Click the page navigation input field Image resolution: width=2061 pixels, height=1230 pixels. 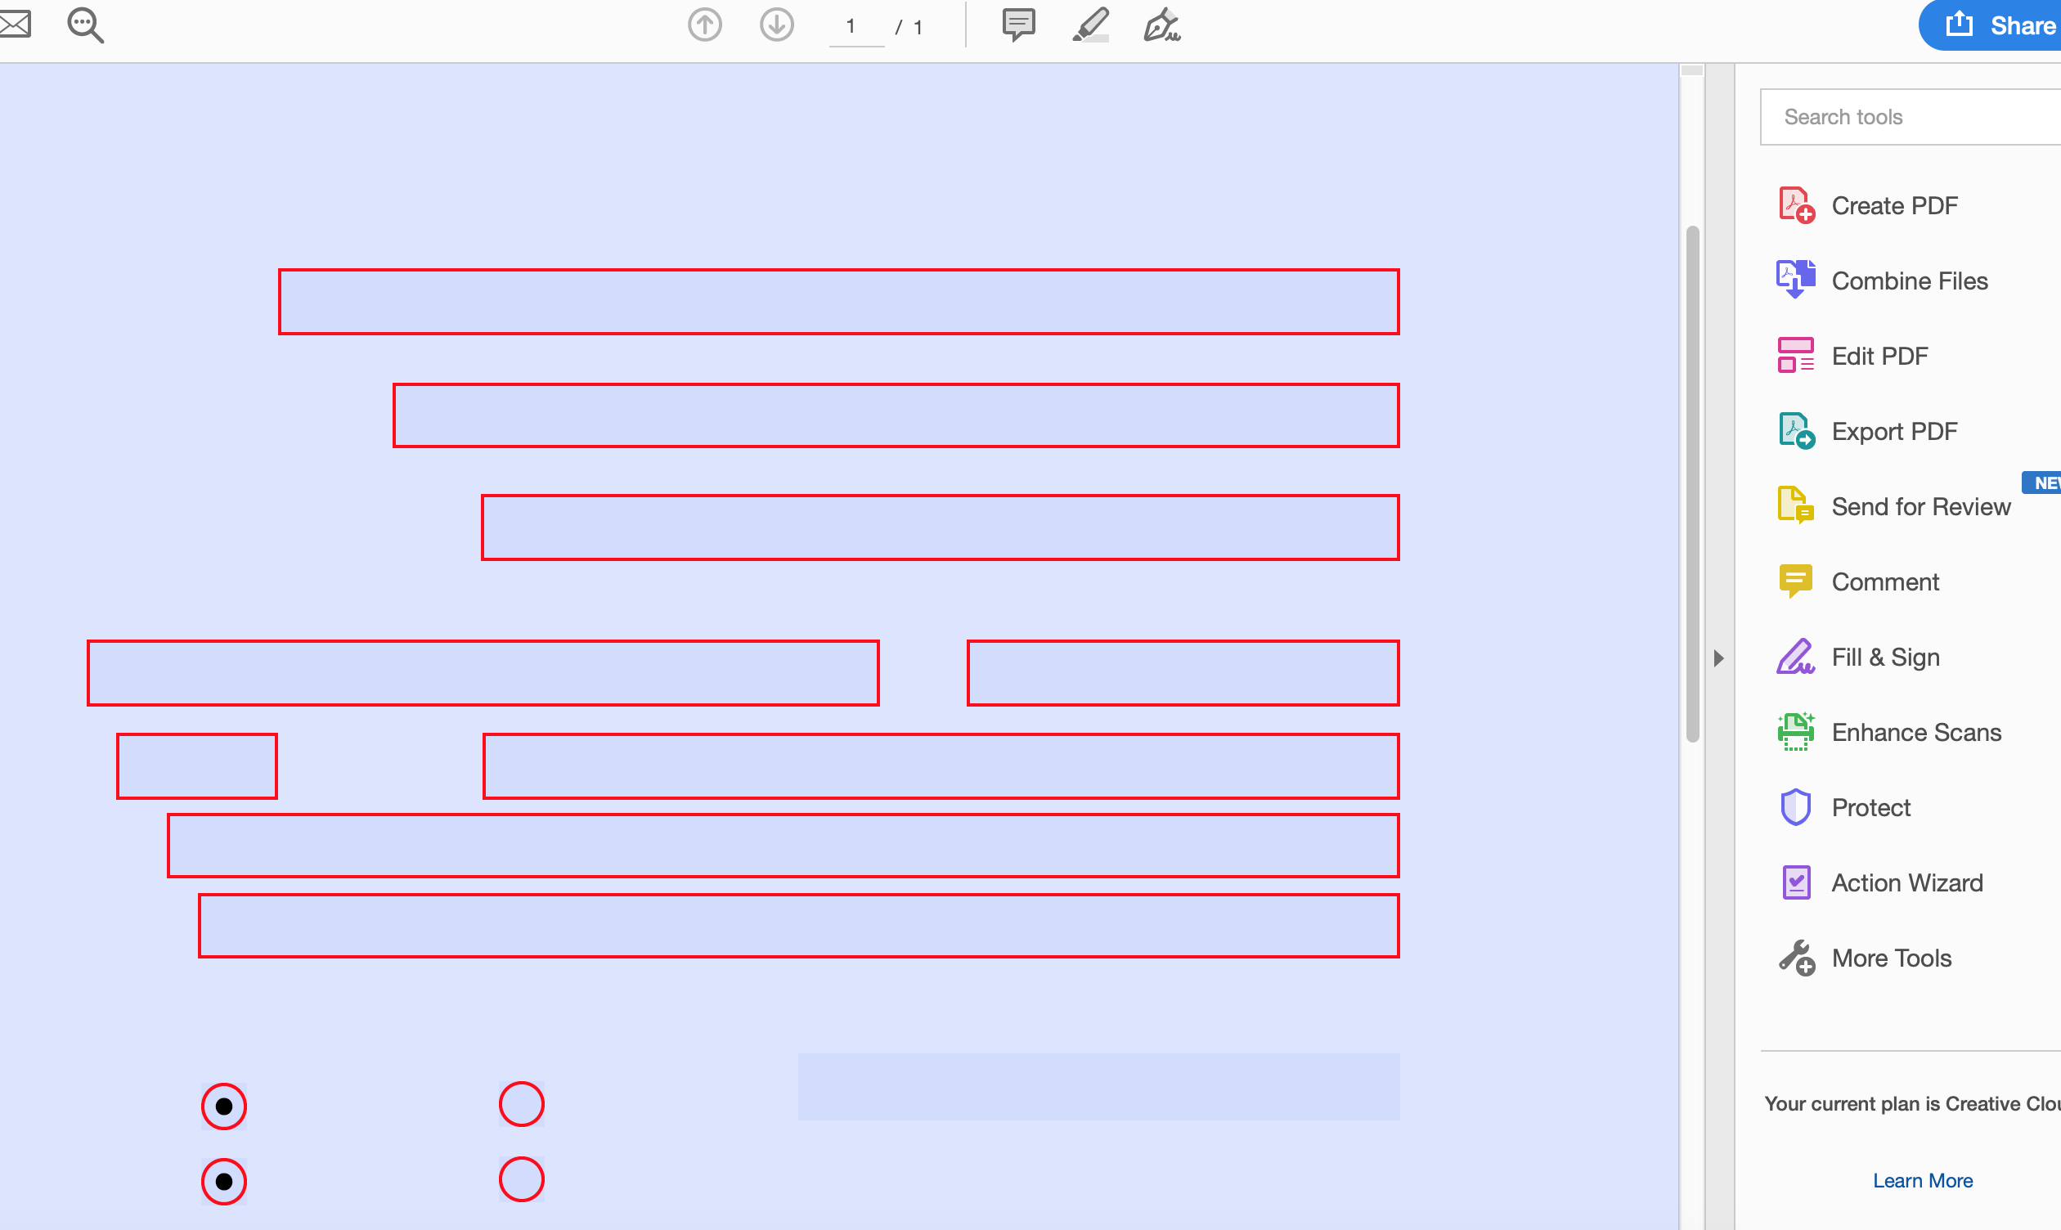849,25
